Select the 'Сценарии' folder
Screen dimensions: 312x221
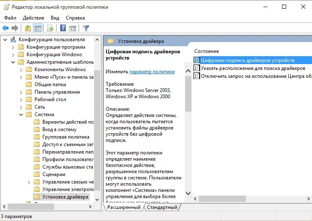click(54, 174)
